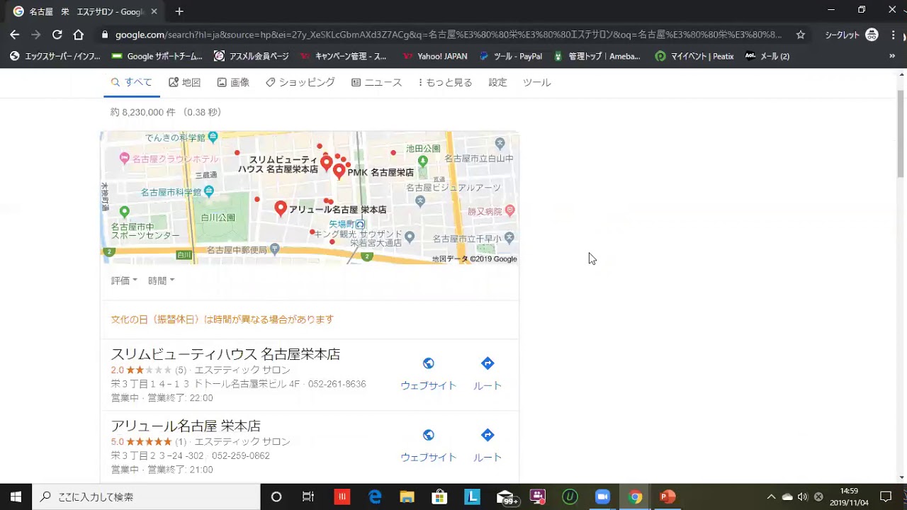Open the taskbar clock showing 14:59
The image size is (907, 510).
click(x=849, y=497)
